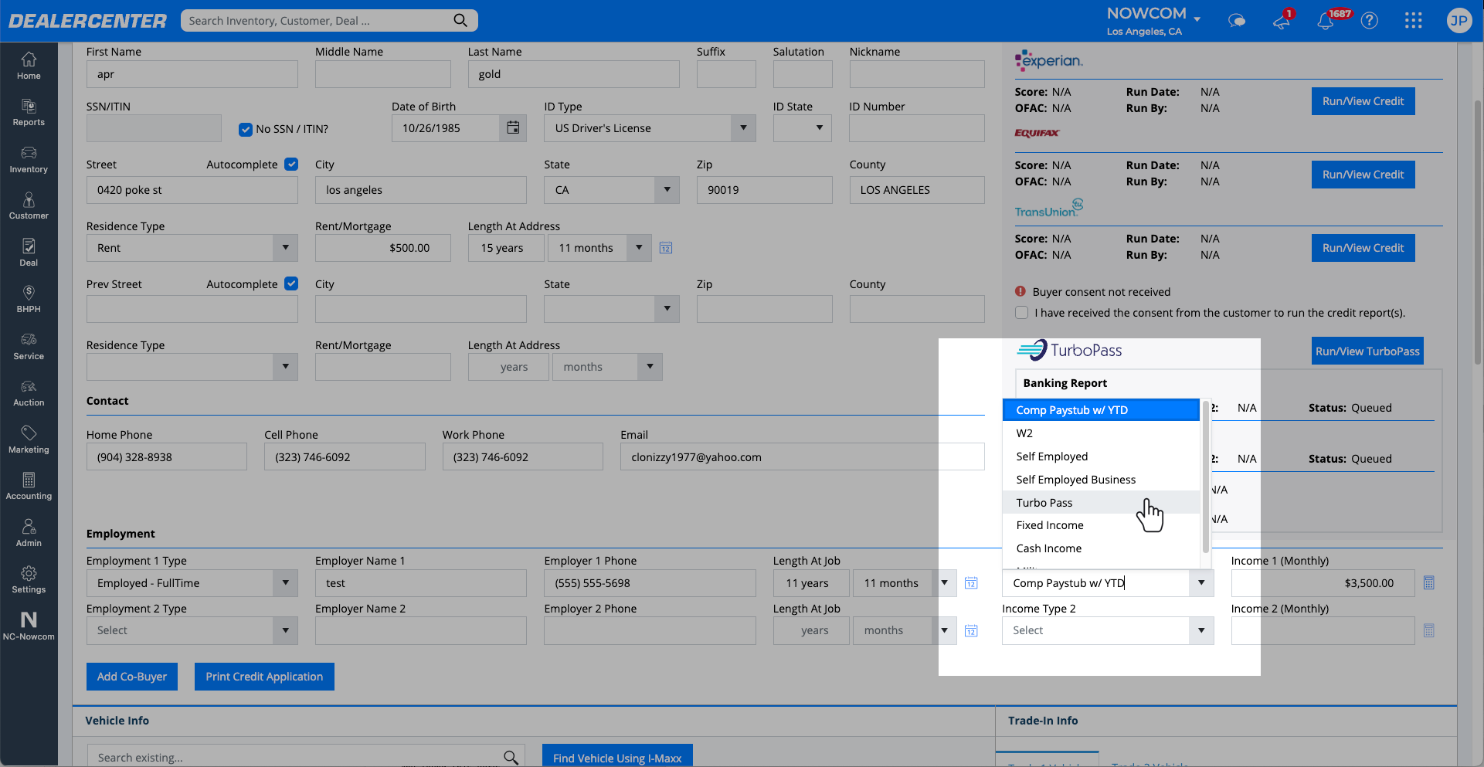The image size is (1484, 767).
Task: Toggle the No SSN / ITIN checkbox
Action: pyautogui.click(x=246, y=129)
